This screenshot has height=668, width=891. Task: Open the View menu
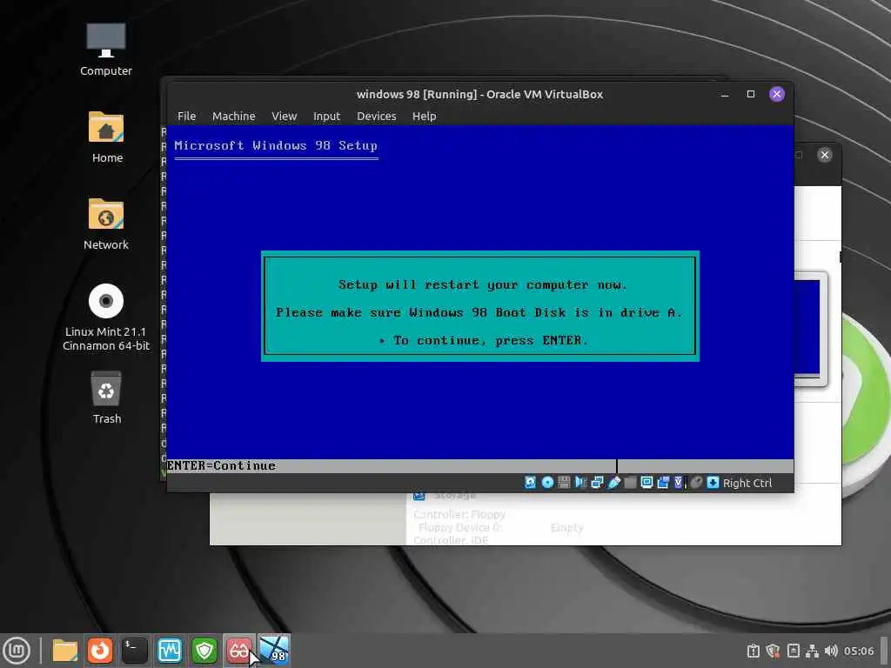(x=285, y=116)
